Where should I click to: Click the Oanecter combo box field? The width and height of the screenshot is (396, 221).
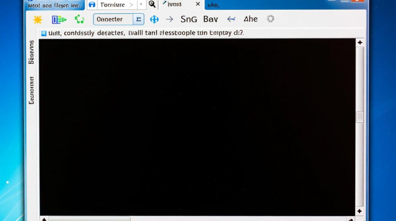pyautogui.click(x=113, y=19)
